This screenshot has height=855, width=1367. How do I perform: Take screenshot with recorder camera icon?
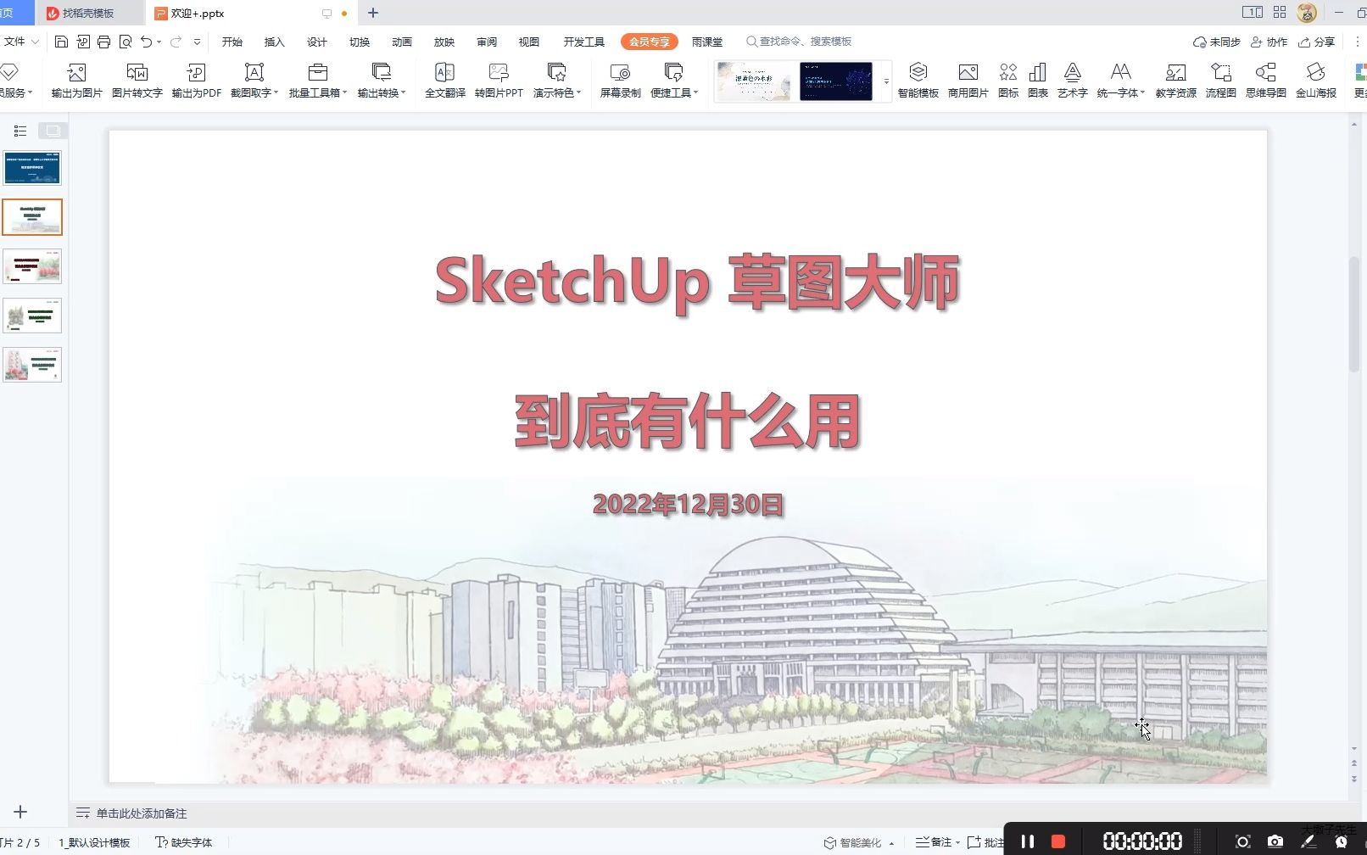pyautogui.click(x=1275, y=841)
